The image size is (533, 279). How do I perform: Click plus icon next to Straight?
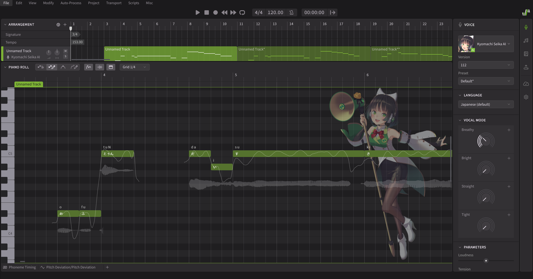[x=509, y=186]
